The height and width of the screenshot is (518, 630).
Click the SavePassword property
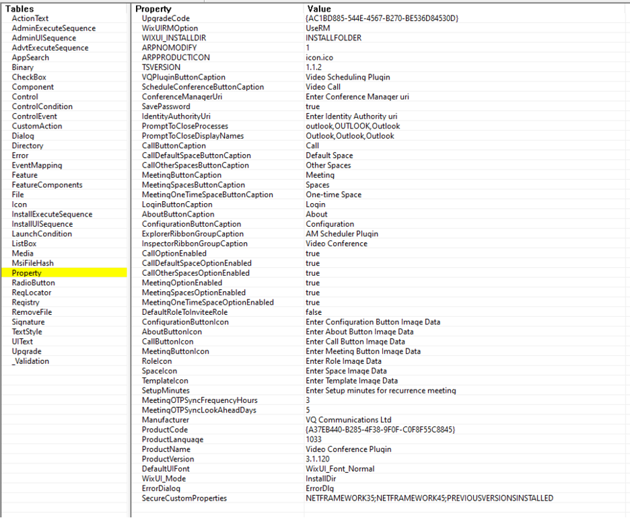(x=166, y=106)
